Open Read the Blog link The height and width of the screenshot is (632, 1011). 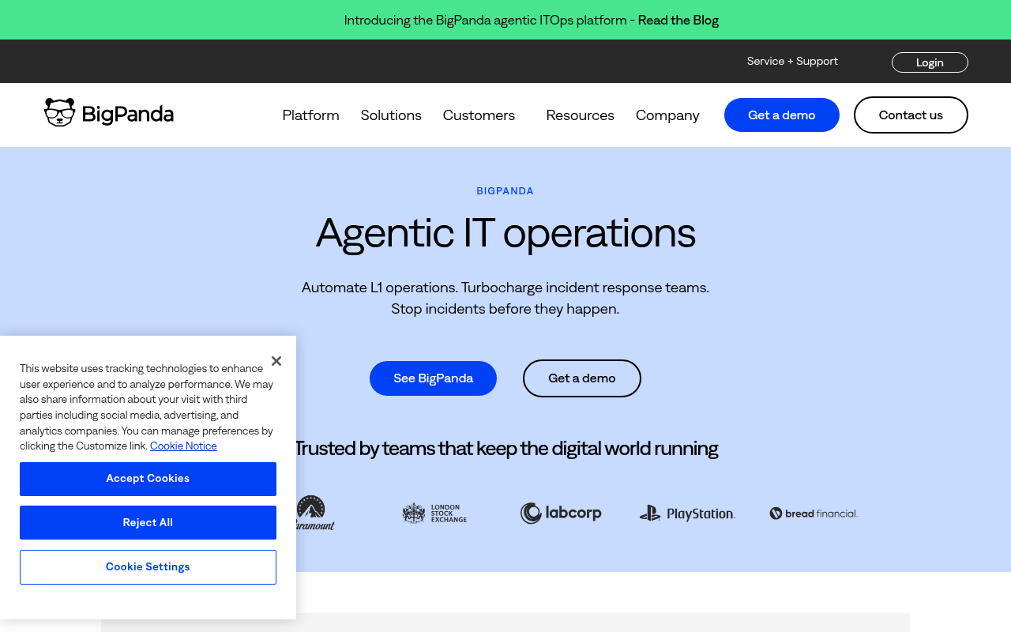678,20
